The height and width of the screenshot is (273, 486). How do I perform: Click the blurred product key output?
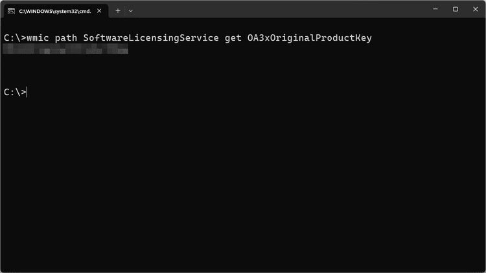pyautogui.click(x=65, y=49)
